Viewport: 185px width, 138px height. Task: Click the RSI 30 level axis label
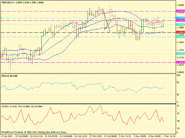coord(178,95)
